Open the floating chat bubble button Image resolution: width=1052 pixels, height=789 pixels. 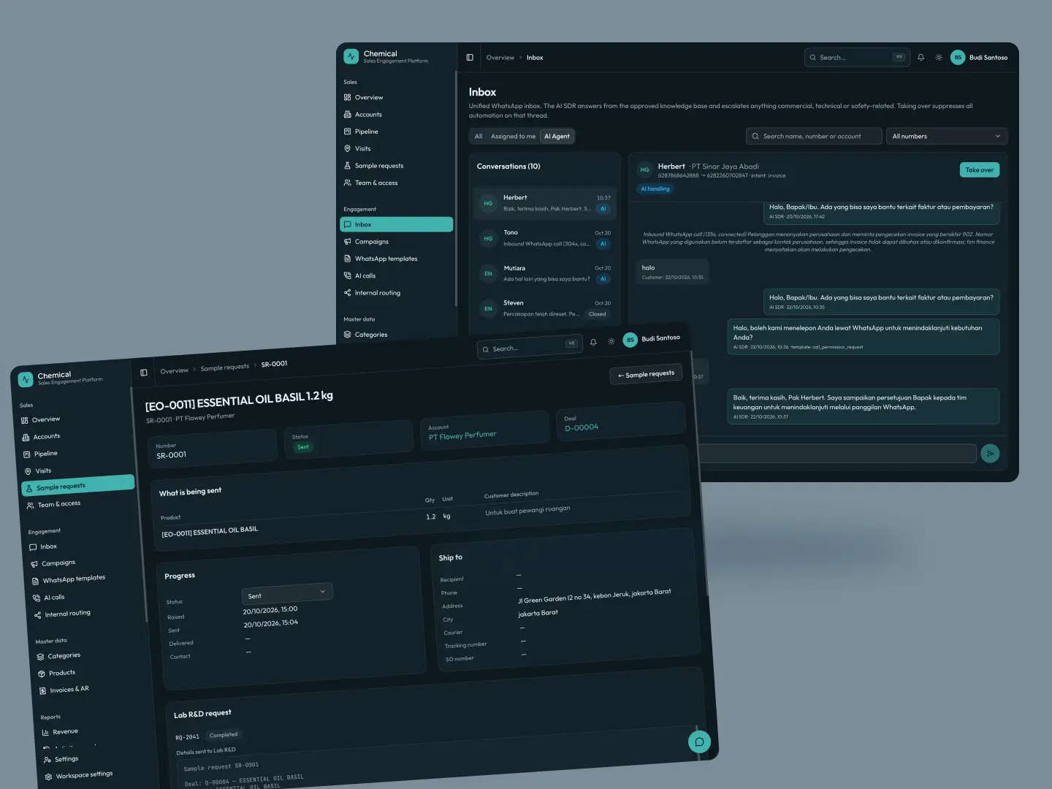coord(699,742)
